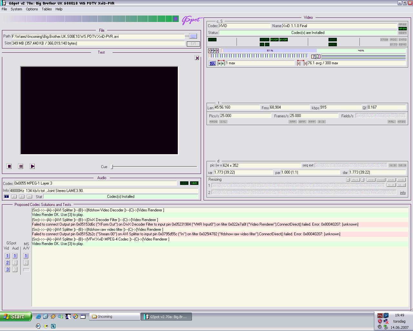Click the AVI resize preset button
This screenshot has height=331, width=413.
355,180
